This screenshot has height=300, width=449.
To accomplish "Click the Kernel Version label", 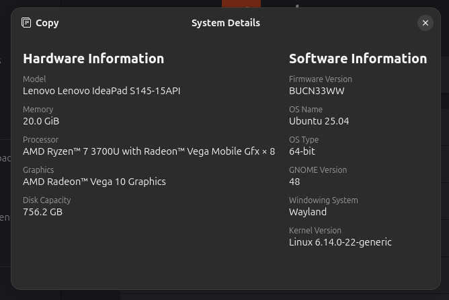I will coord(315,230).
